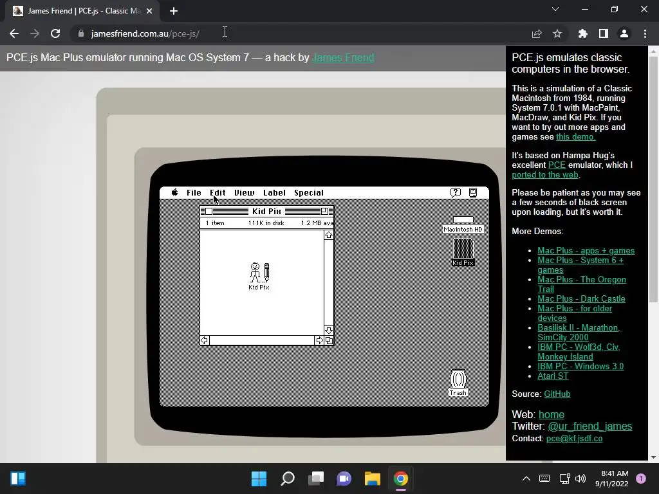
Task: Open the GitHub source link
Action: (557, 394)
